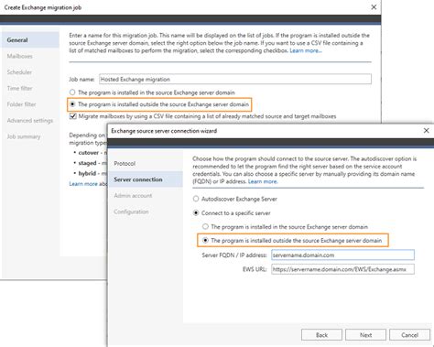Open the Scheduler step in the sidebar
The height and width of the screenshot is (347, 434).
[x=19, y=72]
